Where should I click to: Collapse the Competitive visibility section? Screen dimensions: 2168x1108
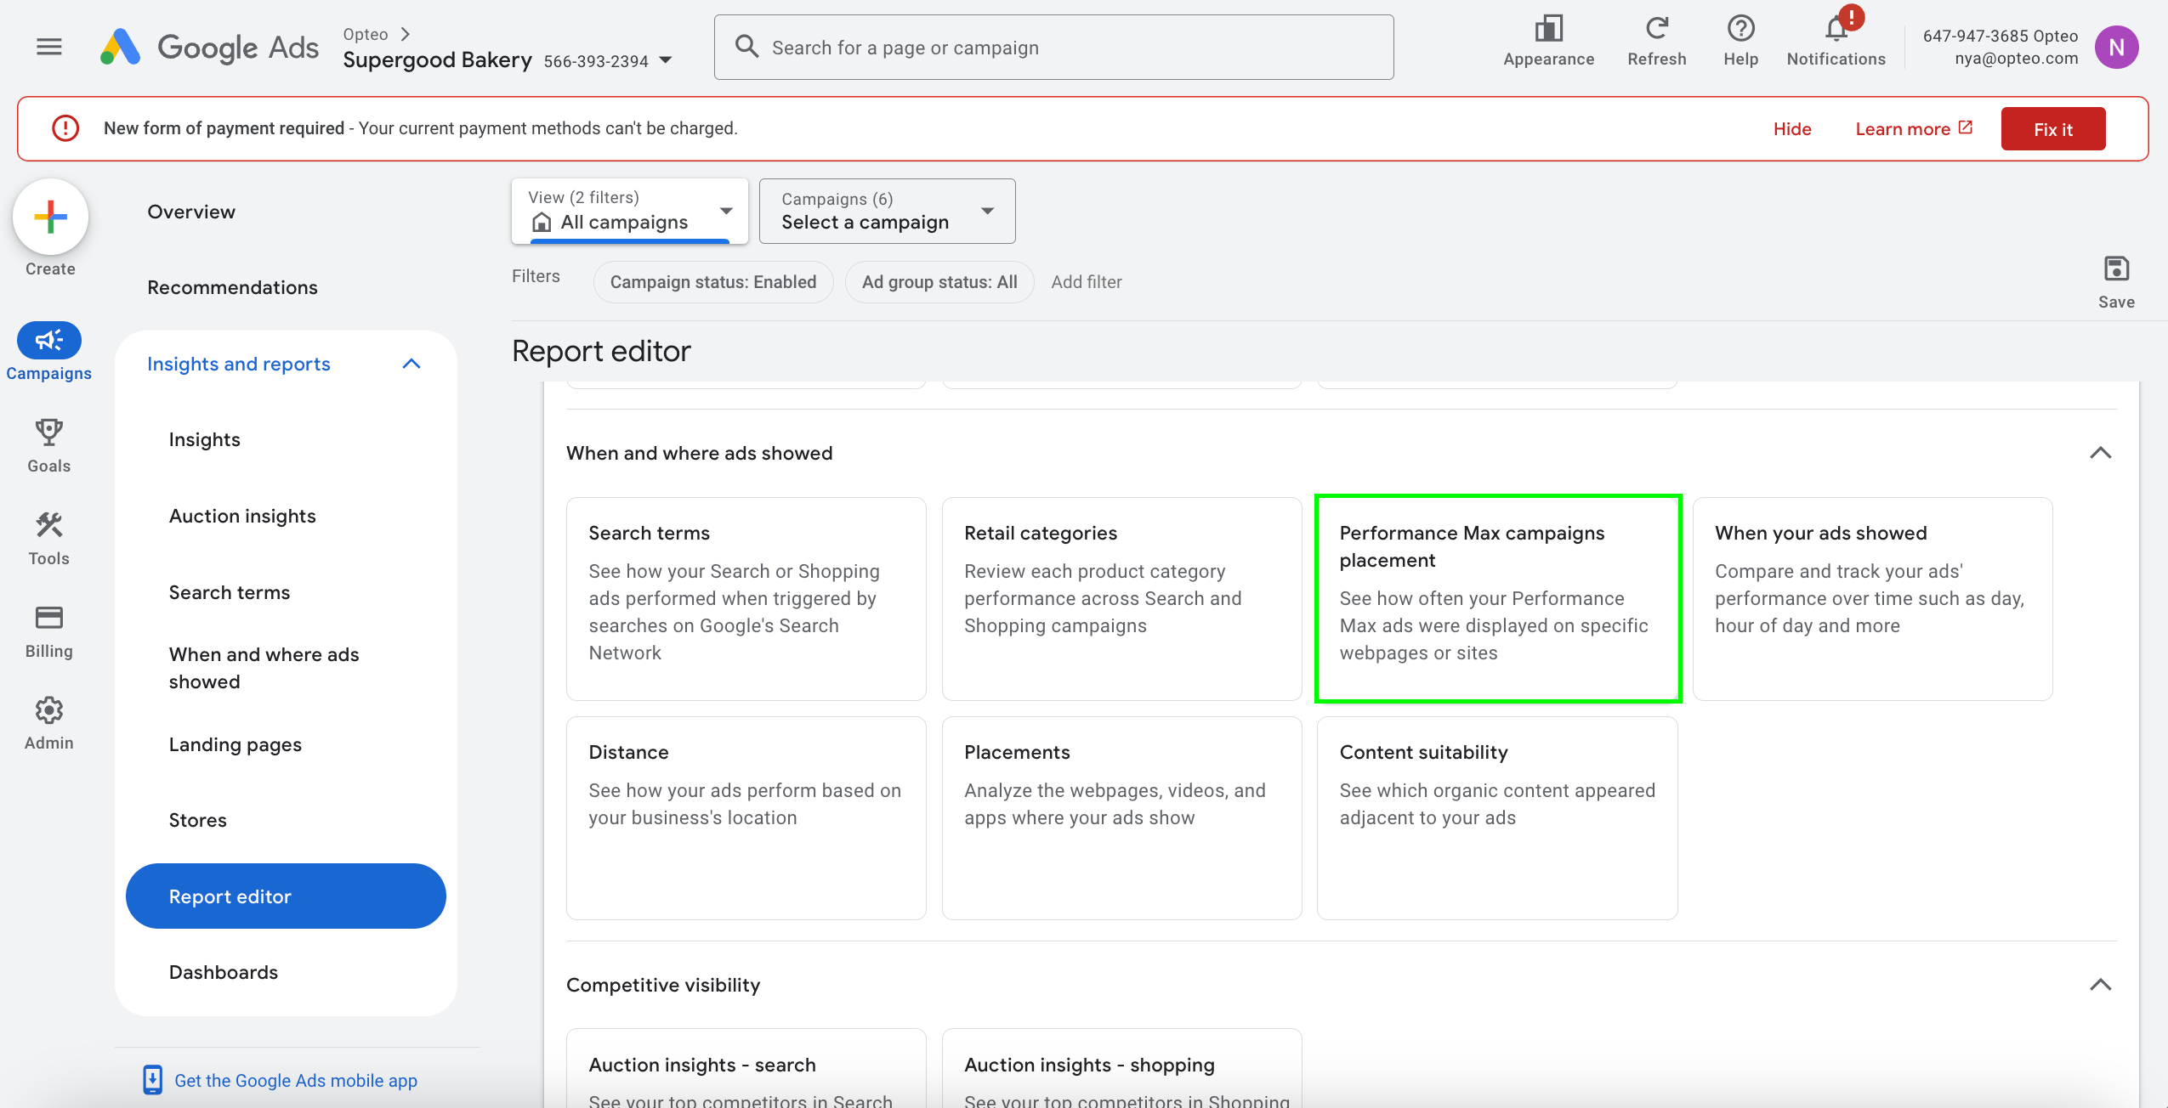click(x=2100, y=985)
